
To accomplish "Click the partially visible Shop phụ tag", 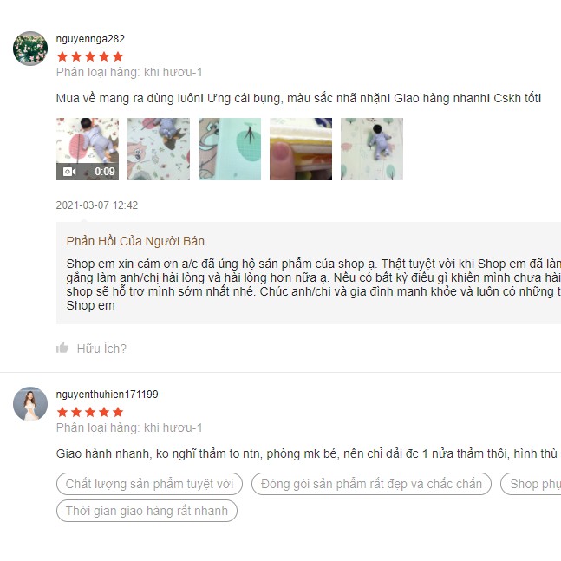I will pos(531,484).
